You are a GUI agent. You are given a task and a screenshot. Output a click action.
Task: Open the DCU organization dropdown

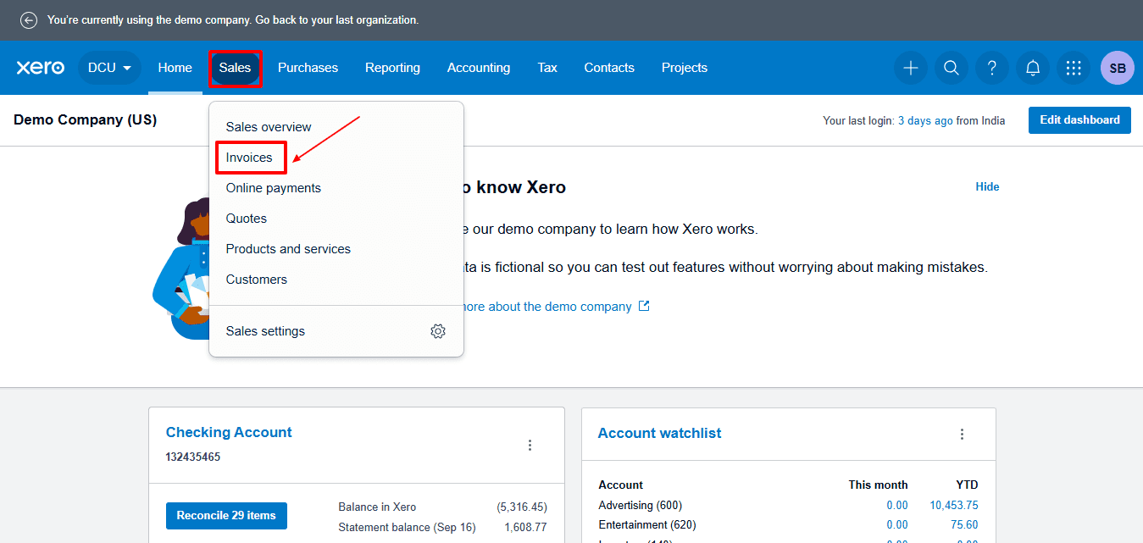pyautogui.click(x=108, y=68)
